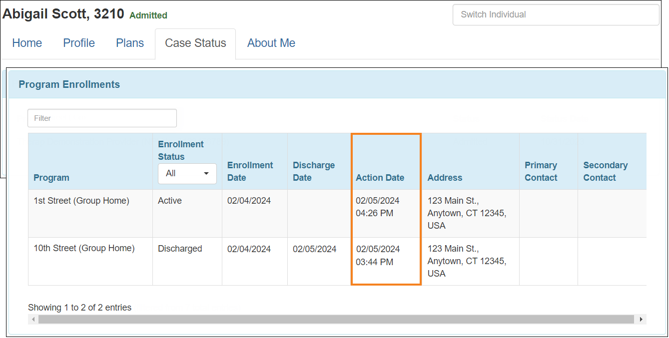Click the Switch Individual search field

pos(556,14)
